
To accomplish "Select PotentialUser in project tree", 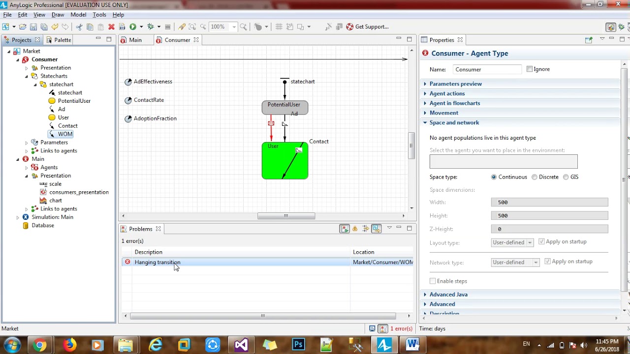I will 74,101.
